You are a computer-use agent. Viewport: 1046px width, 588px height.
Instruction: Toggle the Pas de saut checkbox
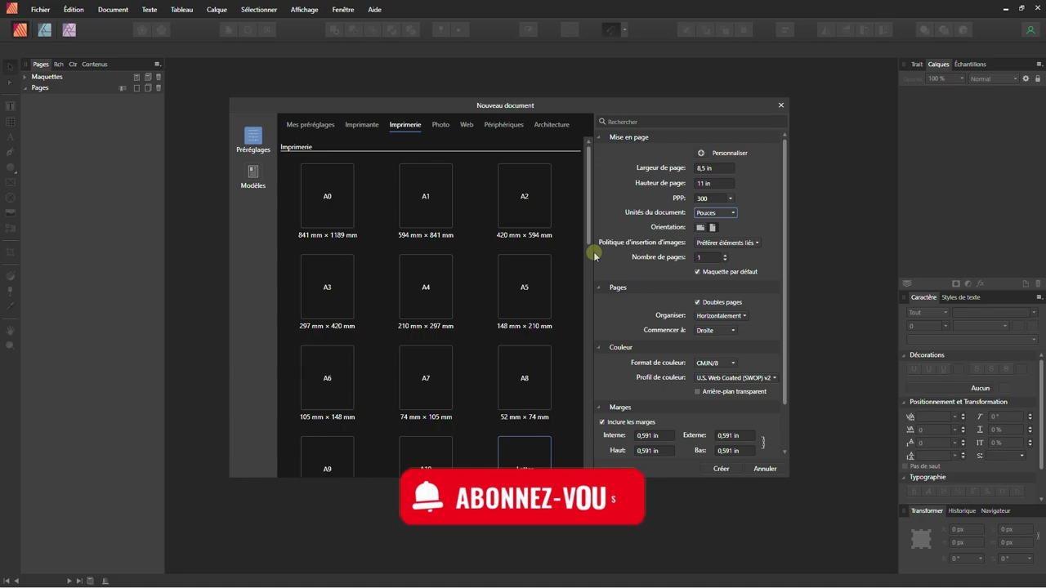(905, 466)
